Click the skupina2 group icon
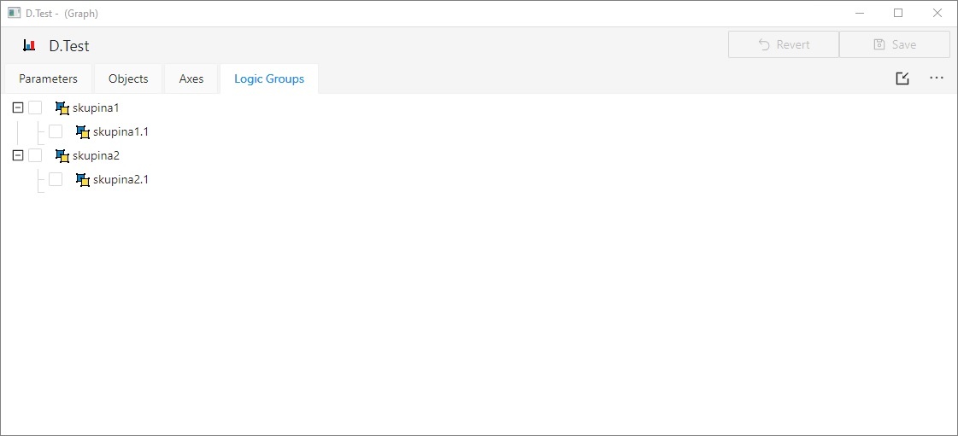 pyautogui.click(x=62, y=155)
